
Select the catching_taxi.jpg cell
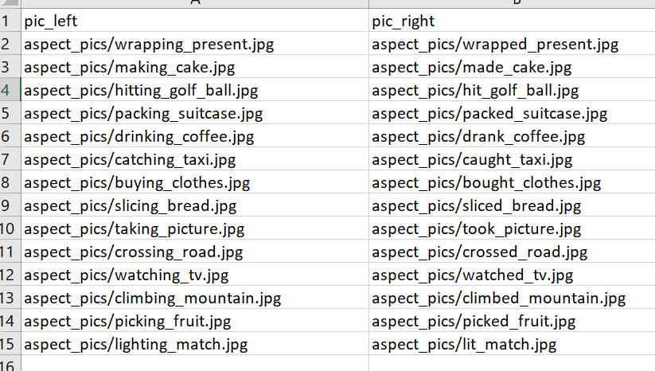(x=130, y=160)
